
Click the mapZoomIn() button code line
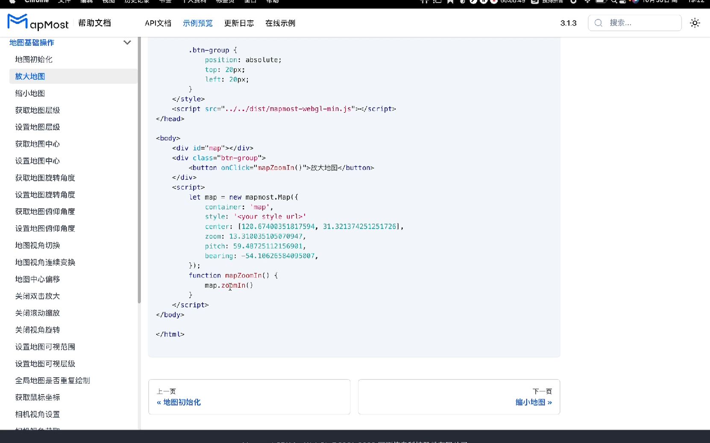pyautogui.click(x=282, y=168)
